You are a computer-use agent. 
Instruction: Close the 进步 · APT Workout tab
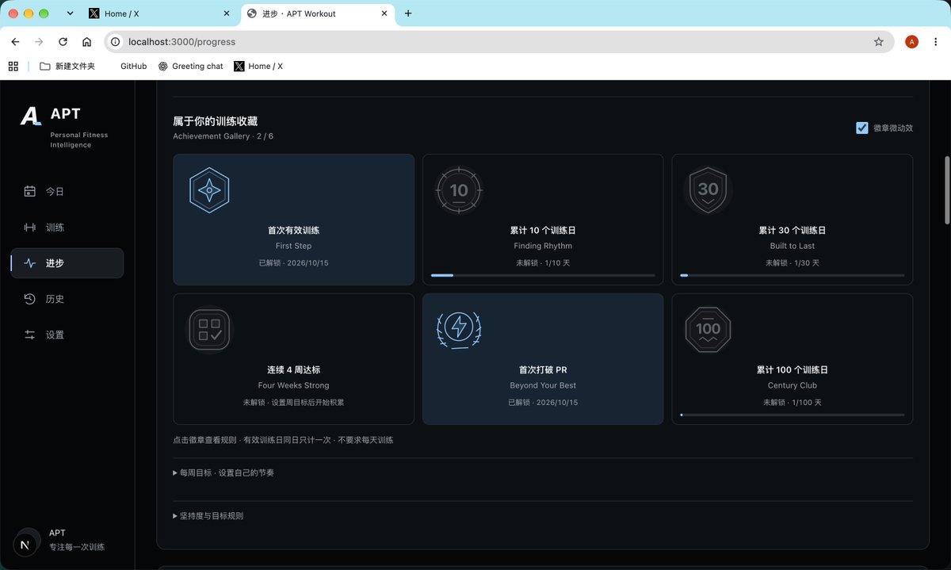click(x=385, y=13)
